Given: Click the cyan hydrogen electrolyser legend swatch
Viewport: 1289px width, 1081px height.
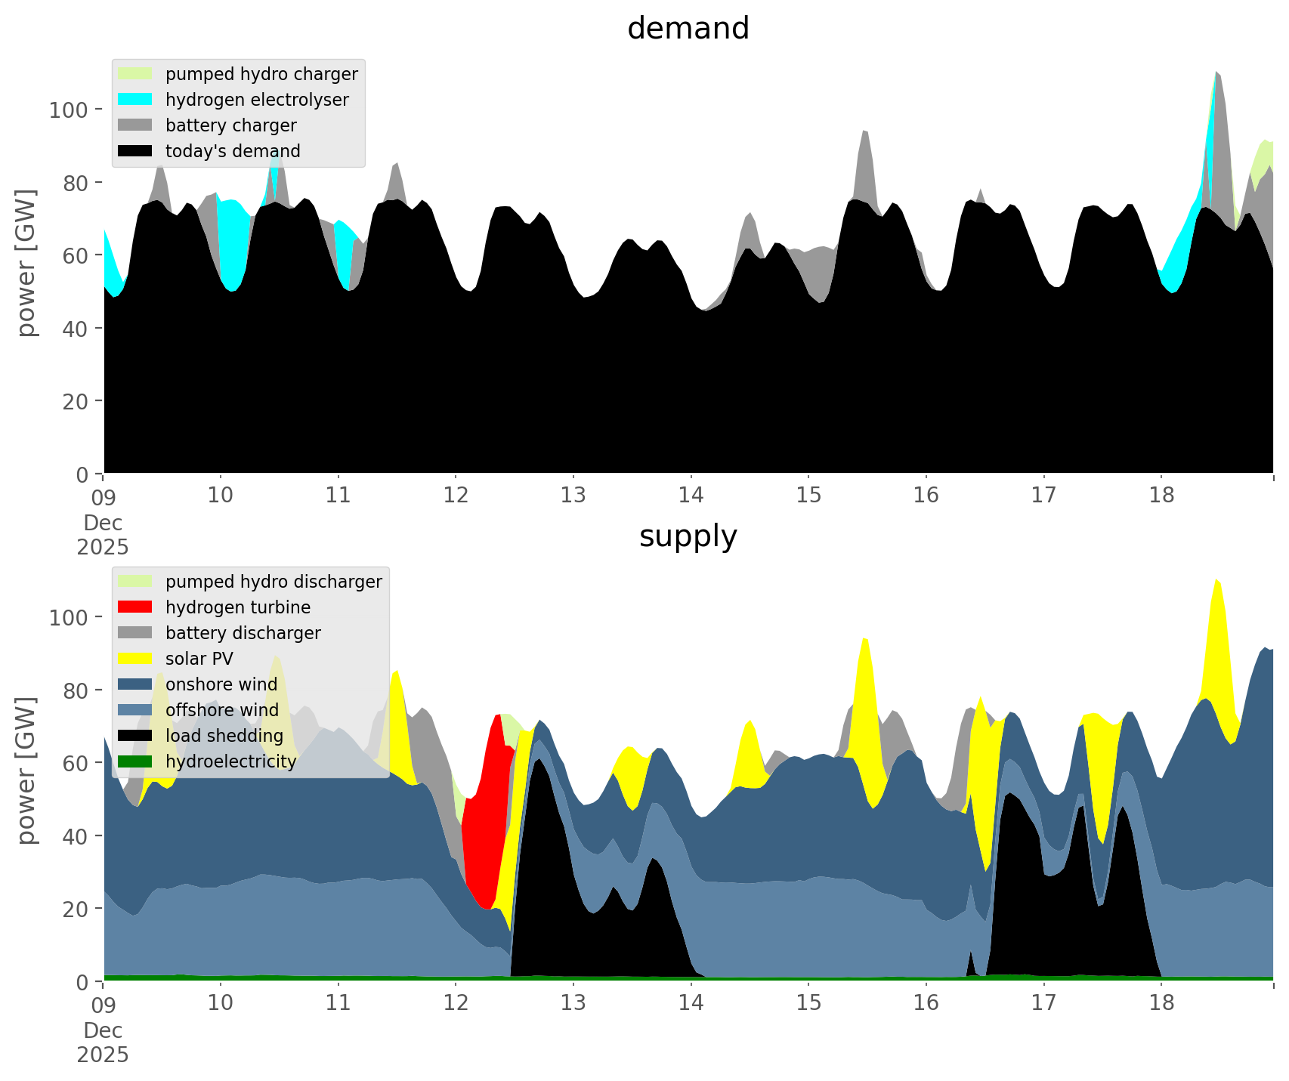Looking at the screenshot, I should (x=135, y=100).
